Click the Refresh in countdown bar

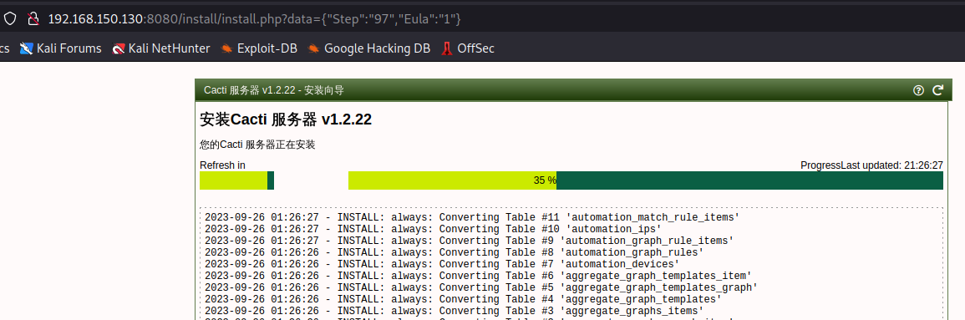click(x=237, y=180)
